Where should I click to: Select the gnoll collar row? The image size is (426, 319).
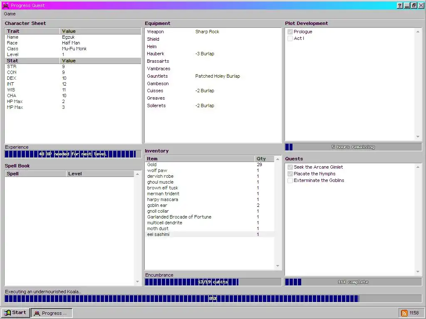pos(210,211)
